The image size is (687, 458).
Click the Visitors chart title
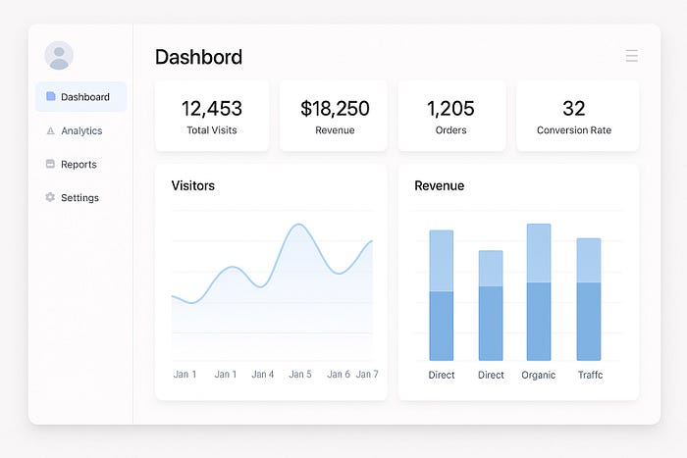coord(192,185)
